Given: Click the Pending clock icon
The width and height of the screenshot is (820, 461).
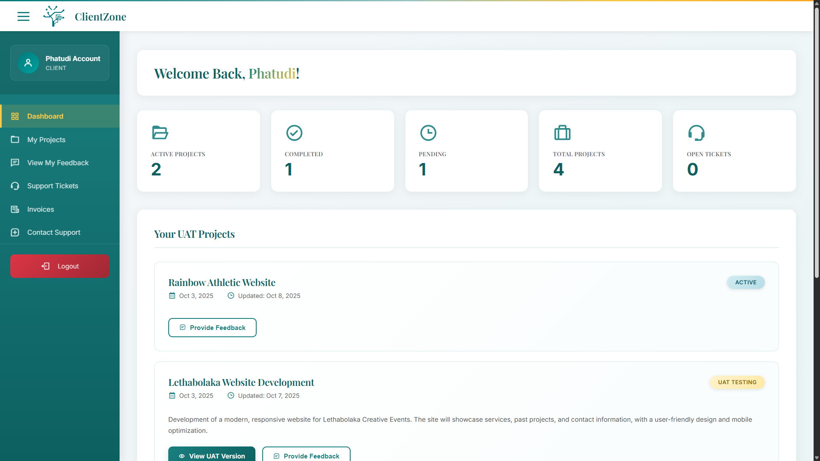Looking at the screenshot, I should (428, 133).
